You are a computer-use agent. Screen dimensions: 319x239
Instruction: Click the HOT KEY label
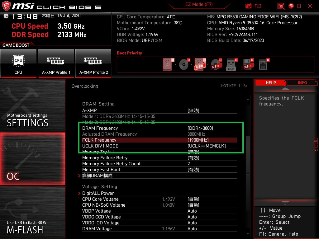click(228, 86)
